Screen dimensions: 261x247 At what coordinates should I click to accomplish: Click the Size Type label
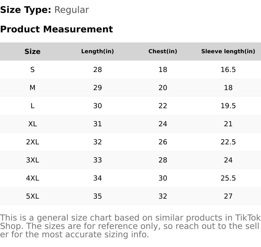click(x=26, y=10)
